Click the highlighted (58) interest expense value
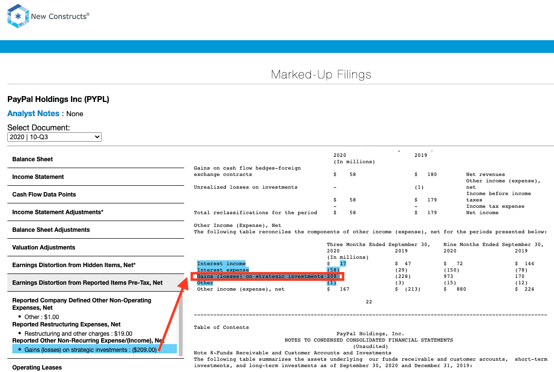The width and height of the screenshot is (554, 372). pos(333,270)
